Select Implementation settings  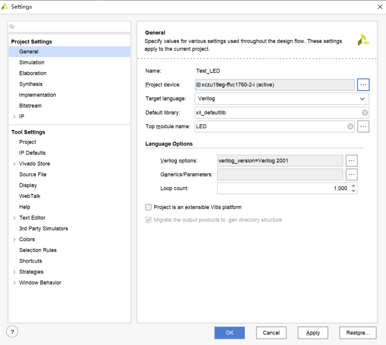click(37, 95)
